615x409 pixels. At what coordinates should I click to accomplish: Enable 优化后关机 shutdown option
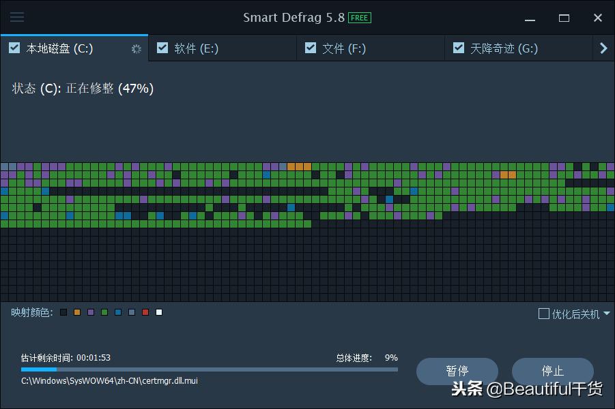(544, 314)
